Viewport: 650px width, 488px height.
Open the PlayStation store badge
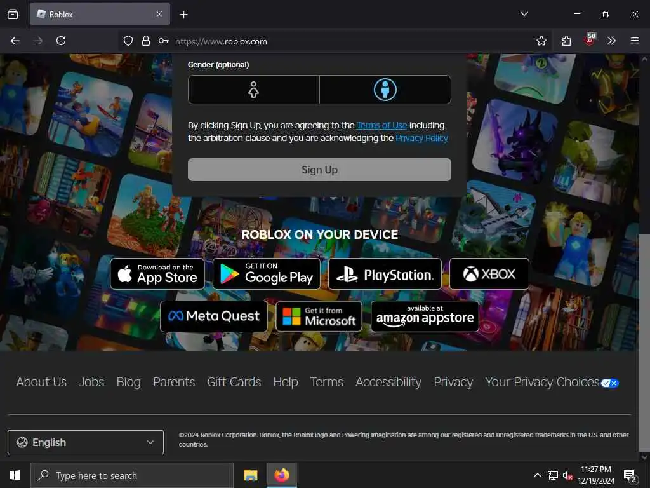pyautogui.click(x=385, y=274)
